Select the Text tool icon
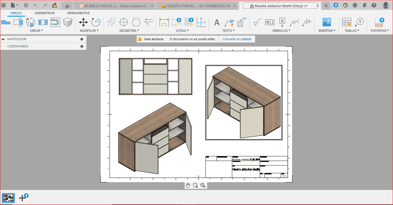 (x=217, y=23)
